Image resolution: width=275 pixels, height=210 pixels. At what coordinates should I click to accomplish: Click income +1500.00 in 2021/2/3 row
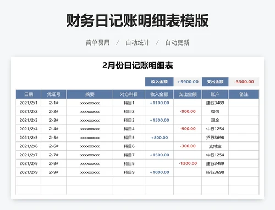[159, 120]
